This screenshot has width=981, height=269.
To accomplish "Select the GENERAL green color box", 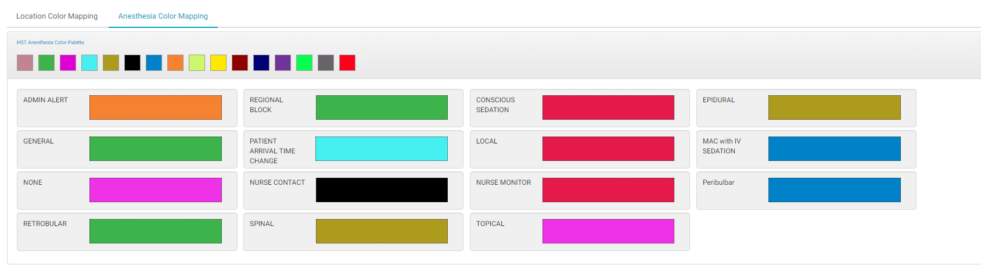I will [156, 149].
